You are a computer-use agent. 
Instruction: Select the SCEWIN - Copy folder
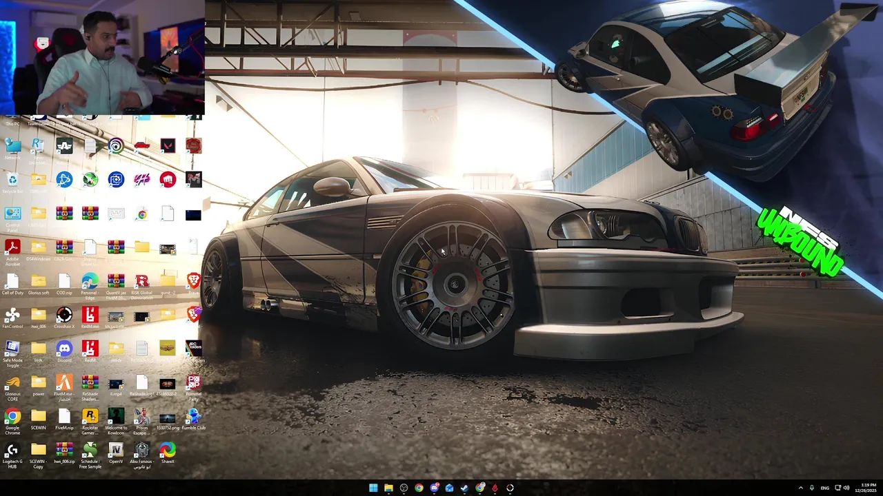point(39,455)
